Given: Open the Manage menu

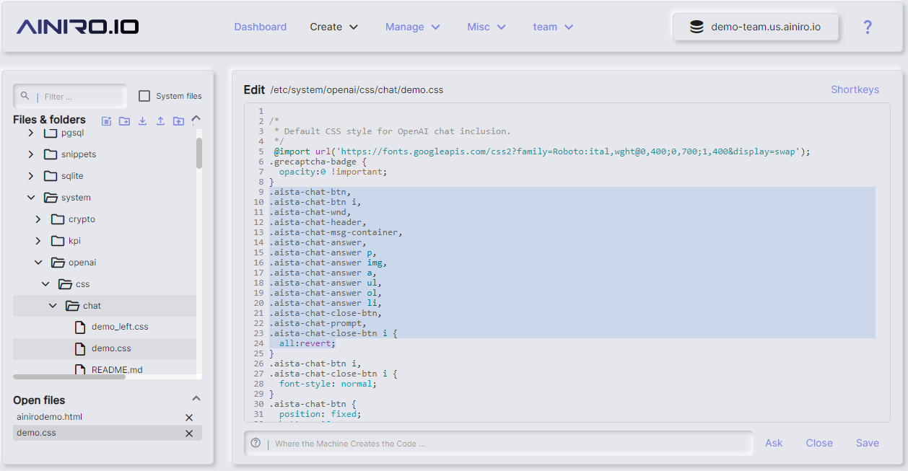Looking at the screenshot, I should click(x=413, y=27).
